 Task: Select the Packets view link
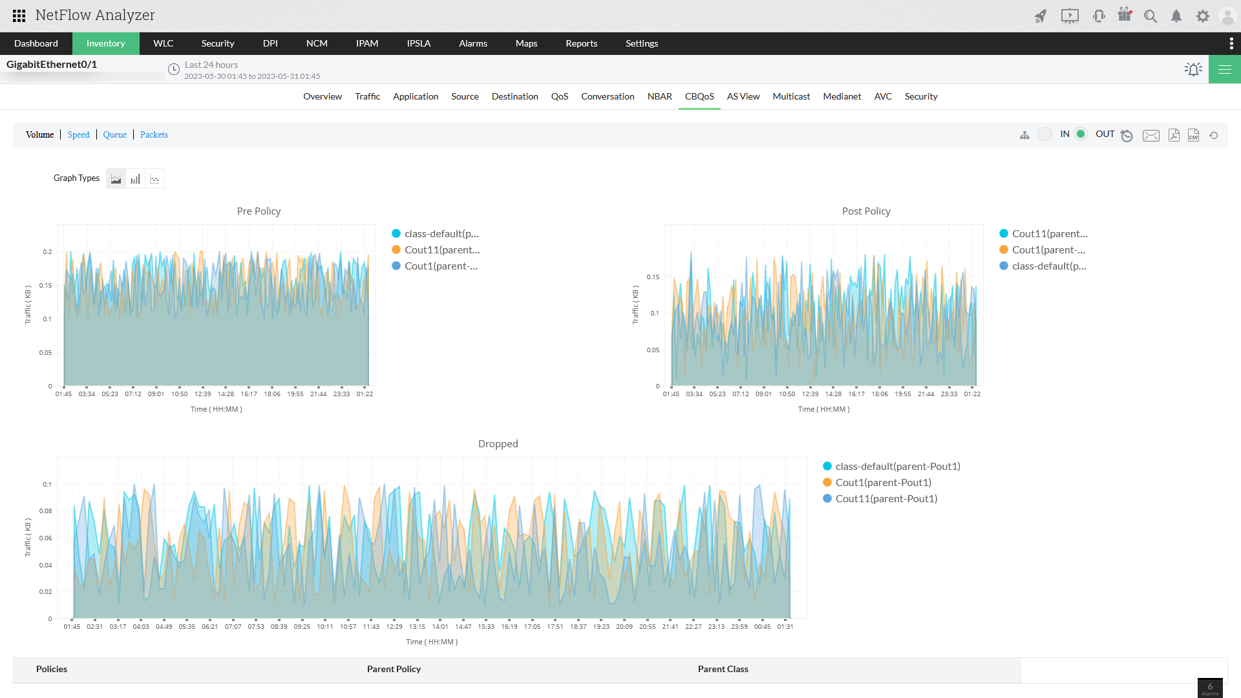[154, 134]
